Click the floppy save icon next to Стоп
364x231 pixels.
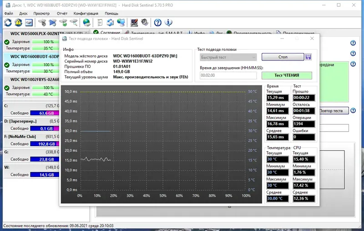pyautogui.click(x=308, y=57)
